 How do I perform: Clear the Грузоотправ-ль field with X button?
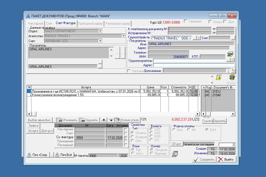point(199,38)
